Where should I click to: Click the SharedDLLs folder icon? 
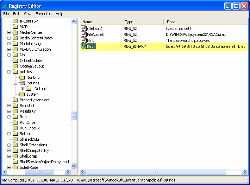(x=15, y=139)
